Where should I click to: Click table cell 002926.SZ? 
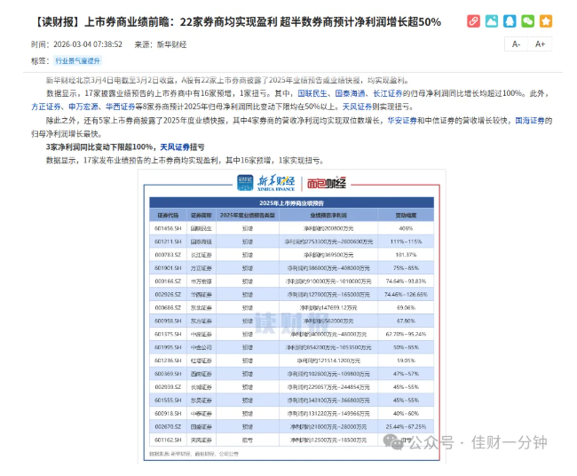point(168,295)
